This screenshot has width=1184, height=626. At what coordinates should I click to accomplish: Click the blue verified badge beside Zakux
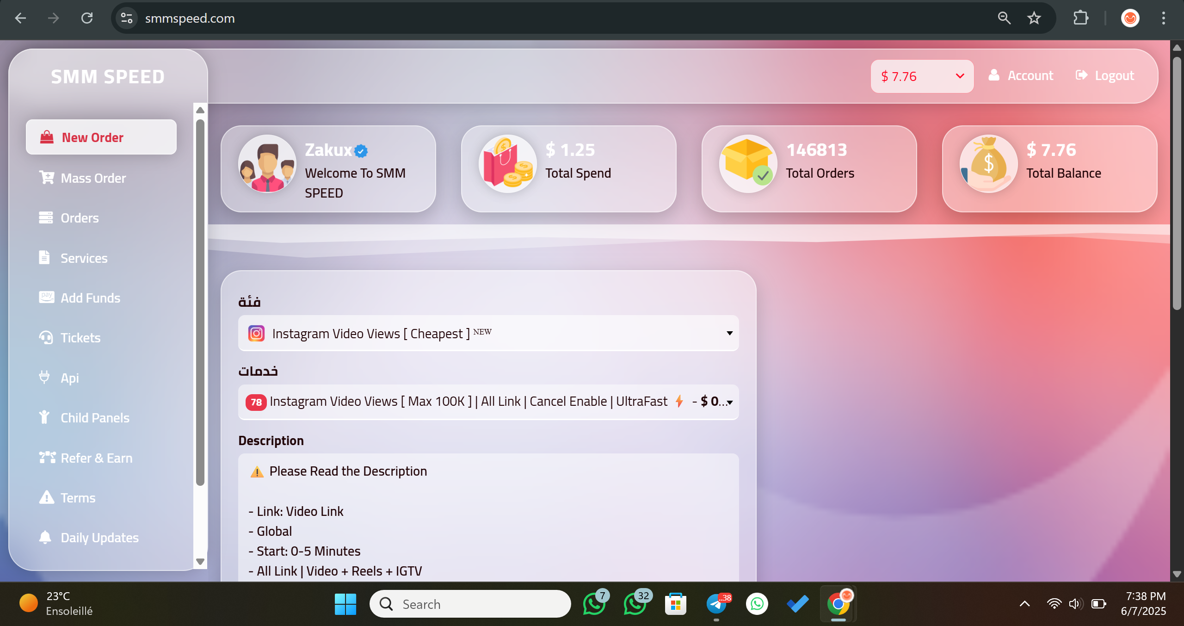[x=361, y=151]
